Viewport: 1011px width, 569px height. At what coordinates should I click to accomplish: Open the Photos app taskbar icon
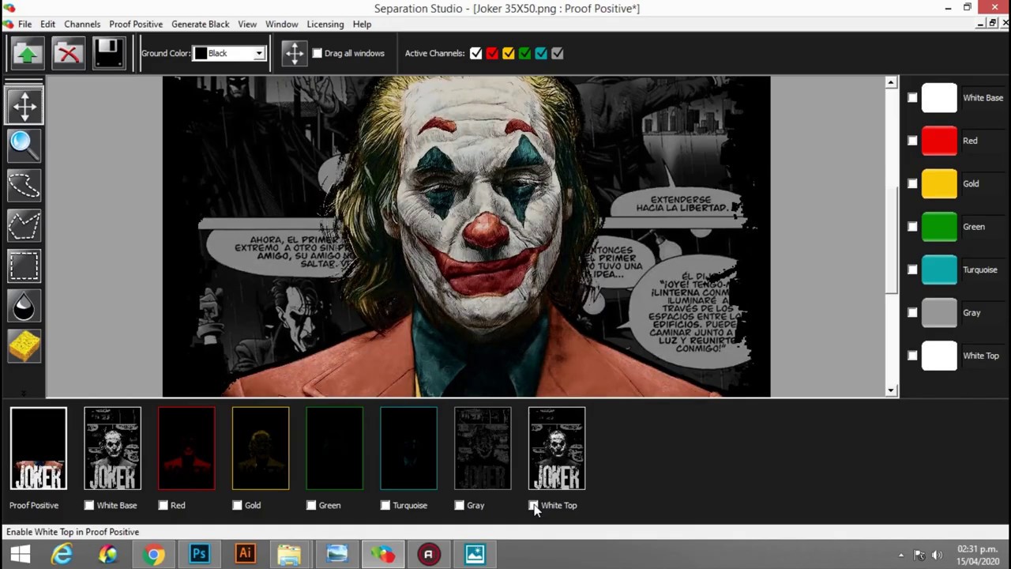(475, 554)
